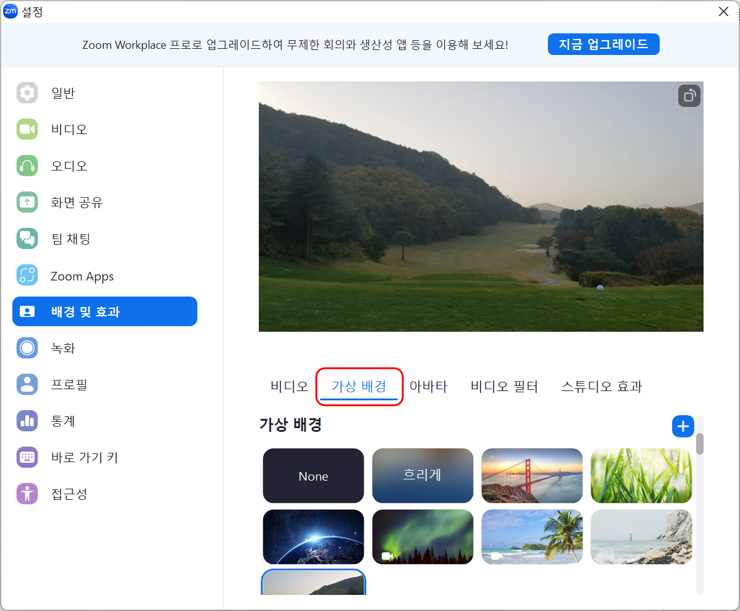Go to 화면 공유 settings label
The height and width of the screenshot is (611, 740).
77,203
